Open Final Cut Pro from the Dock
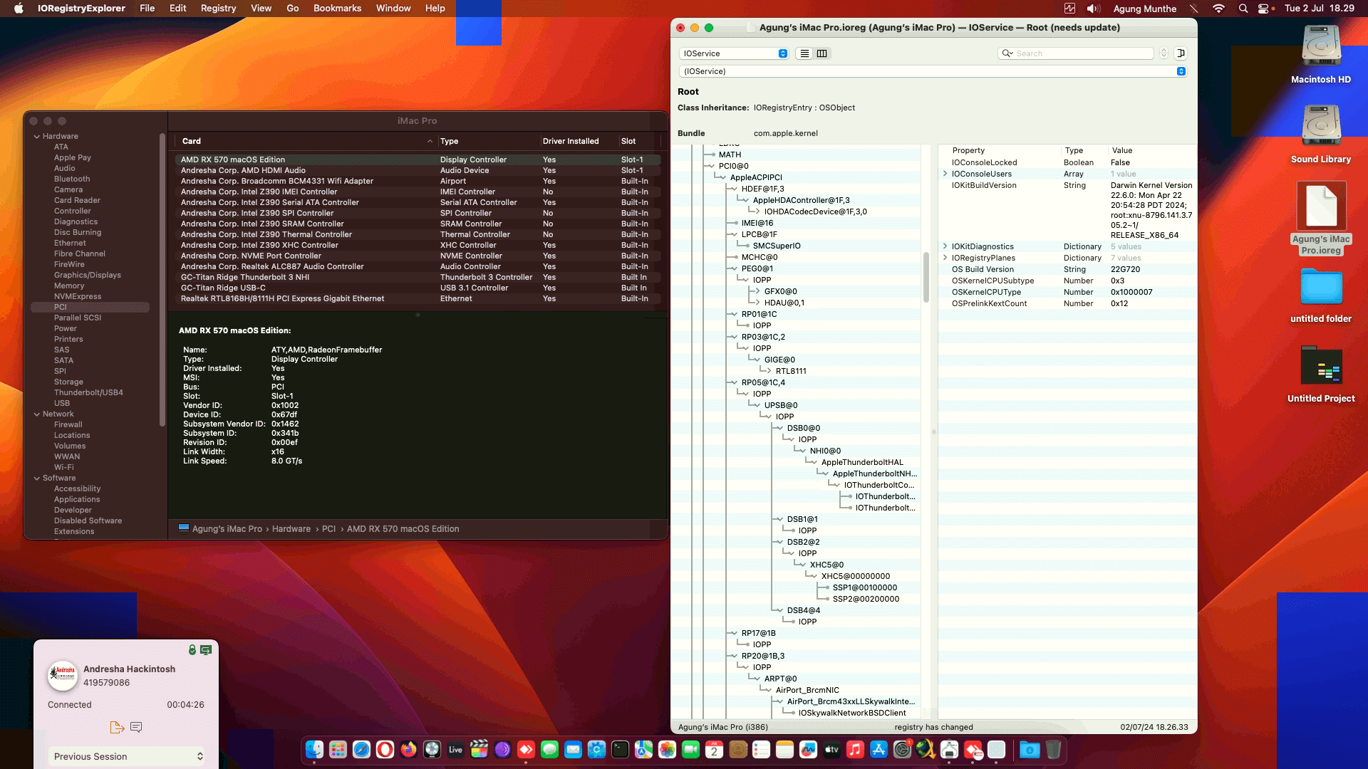 pos(479,749)
